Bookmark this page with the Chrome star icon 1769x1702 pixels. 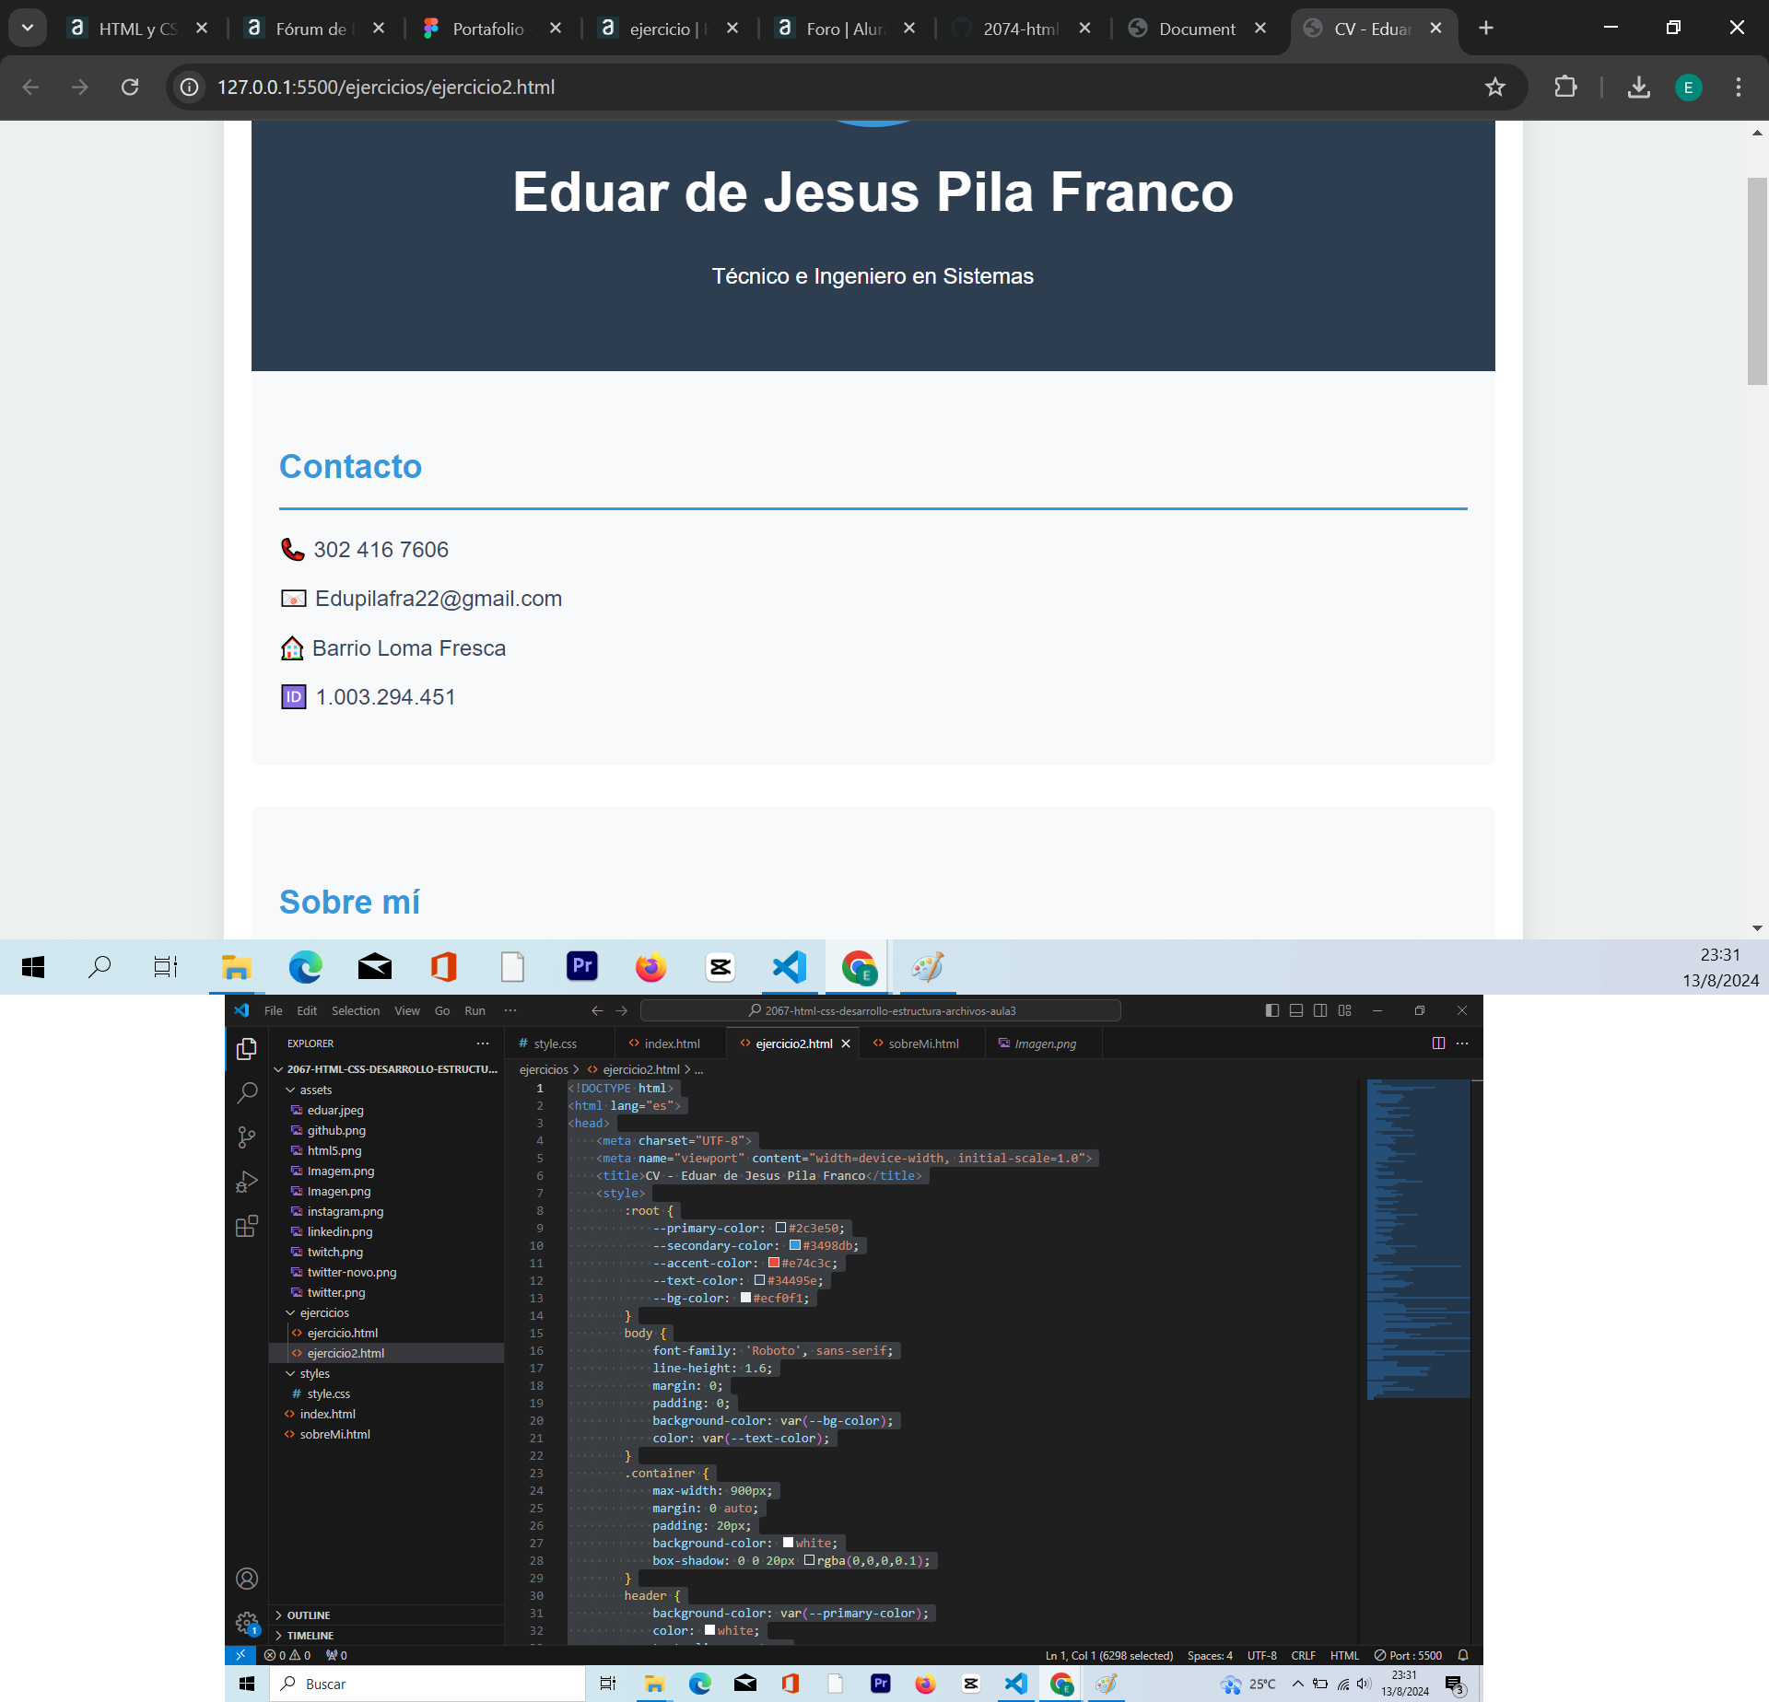coord(1494,87)
